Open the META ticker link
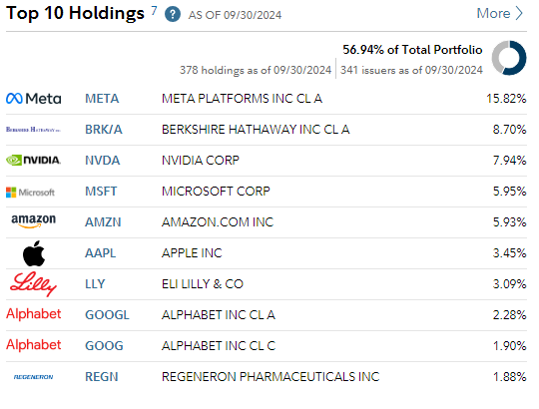 (102, 99)
